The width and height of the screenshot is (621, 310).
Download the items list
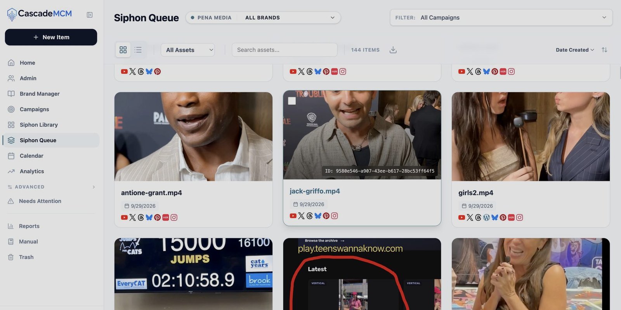pyautogui.click(x=393, y=50)
